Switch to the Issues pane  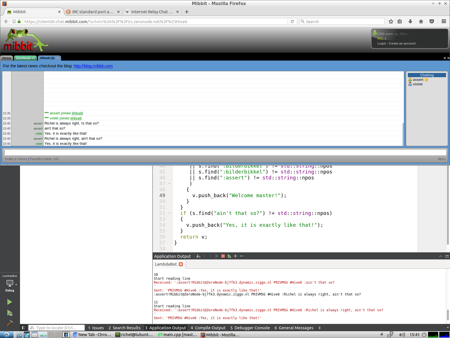pos(96,328)
